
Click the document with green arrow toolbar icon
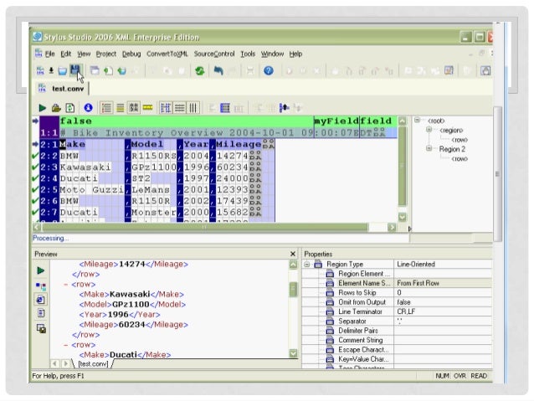coord(108,71)
